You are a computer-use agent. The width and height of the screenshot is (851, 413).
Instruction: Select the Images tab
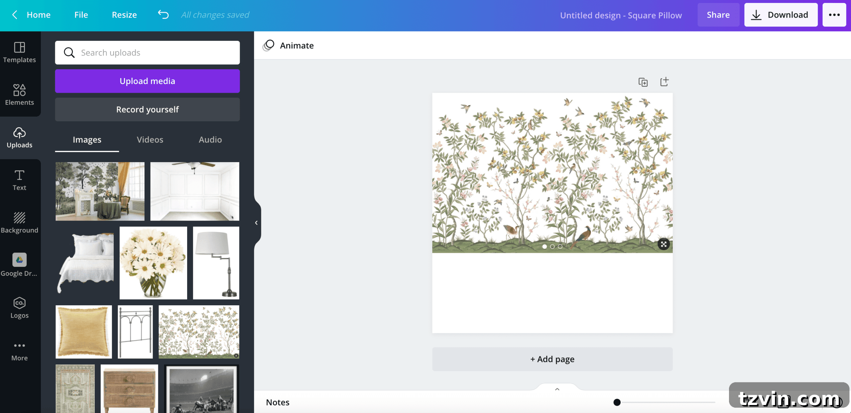pyautogui.click(x=87, y=140)
